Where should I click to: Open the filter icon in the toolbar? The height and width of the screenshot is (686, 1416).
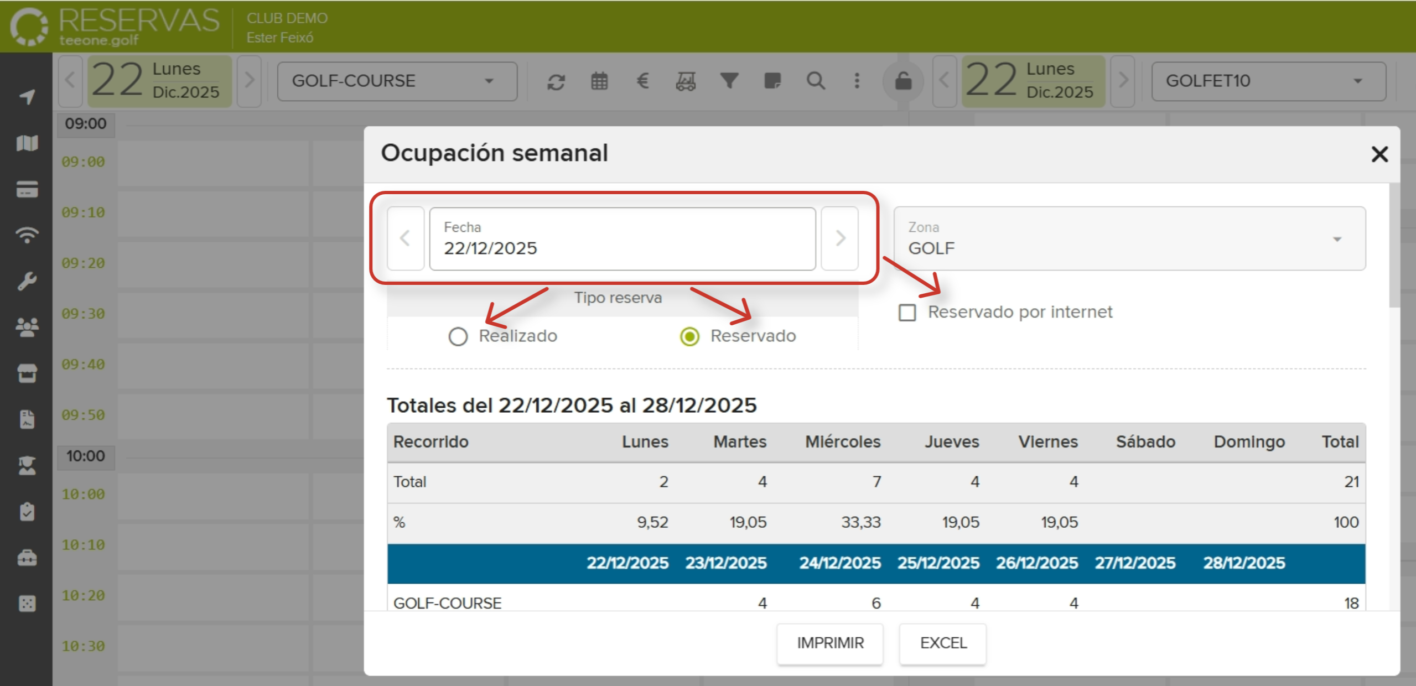point(729,81)
